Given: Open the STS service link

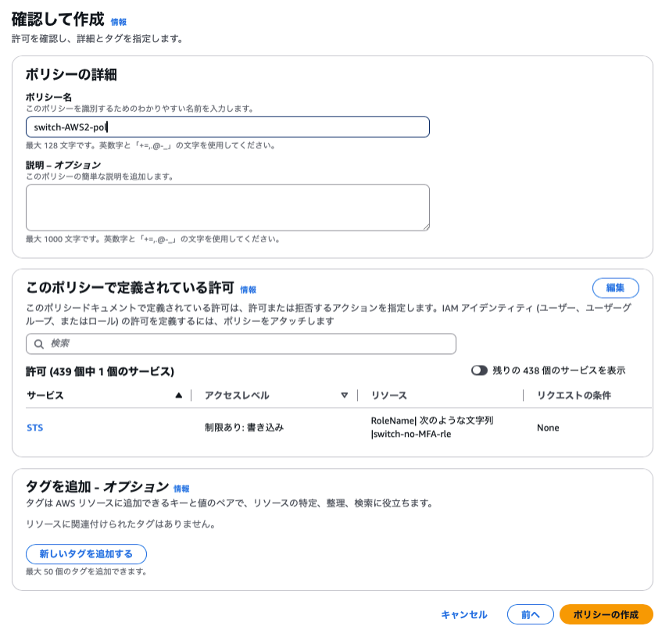Looking at the screenshot, I should tap(35, 428).
